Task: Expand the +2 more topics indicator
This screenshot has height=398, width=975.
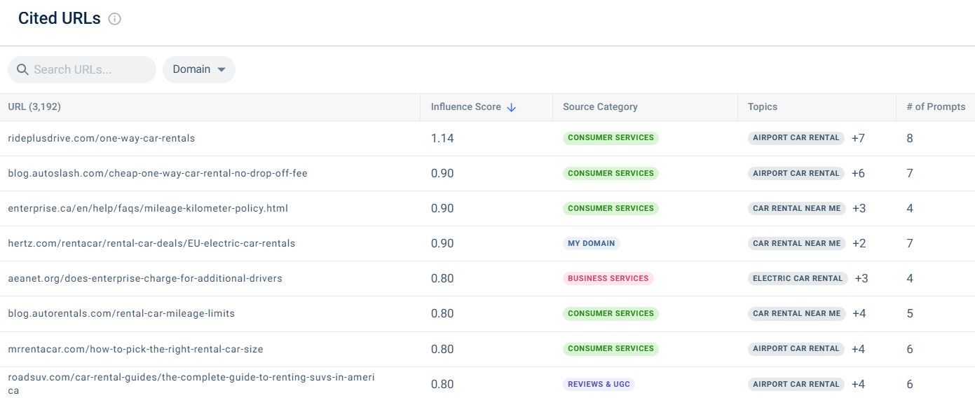Action: [859, 243]
